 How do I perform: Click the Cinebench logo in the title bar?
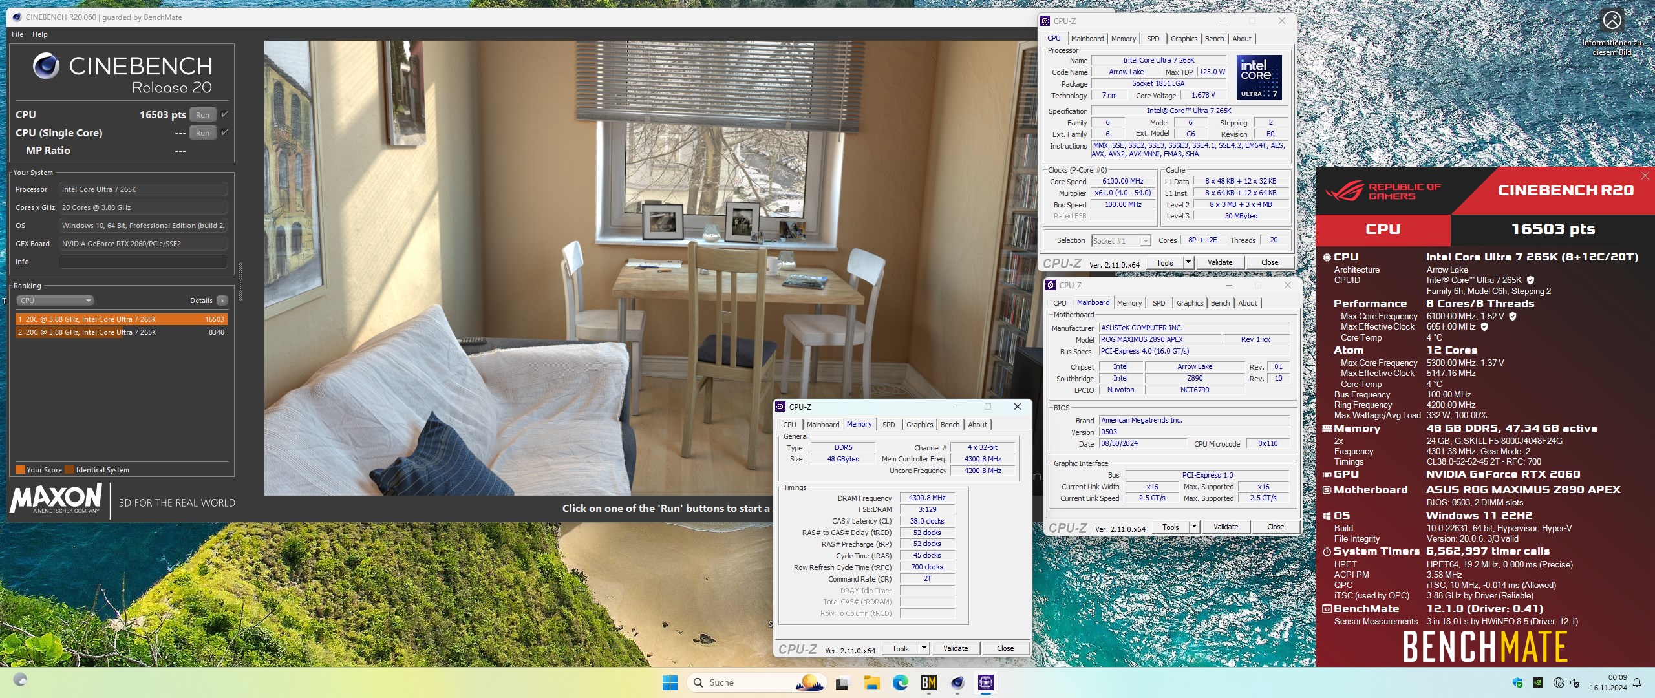(x=17, y=17)
